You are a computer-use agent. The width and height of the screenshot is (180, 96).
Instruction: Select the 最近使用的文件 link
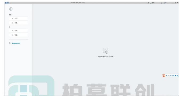[16, 43]
